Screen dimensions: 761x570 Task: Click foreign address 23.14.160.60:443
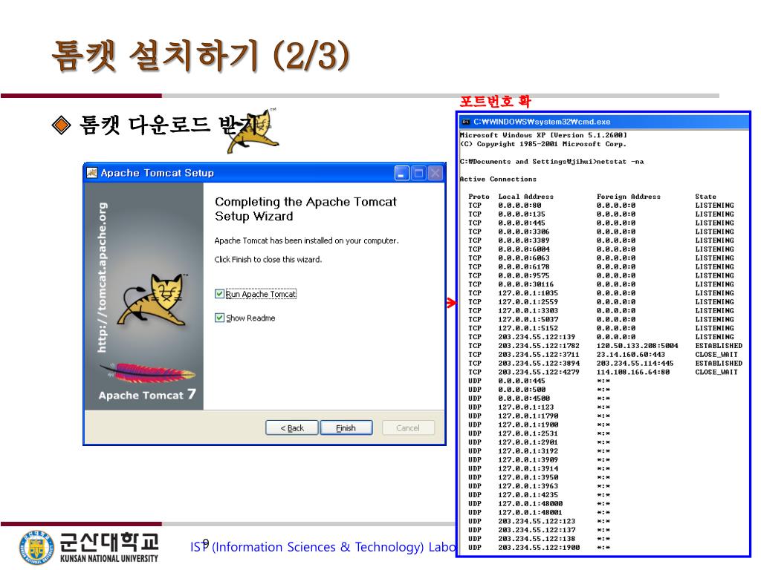point(630,354)
